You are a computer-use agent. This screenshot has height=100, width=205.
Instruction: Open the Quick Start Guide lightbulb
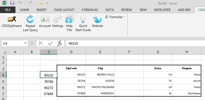[x=83, y=19]
